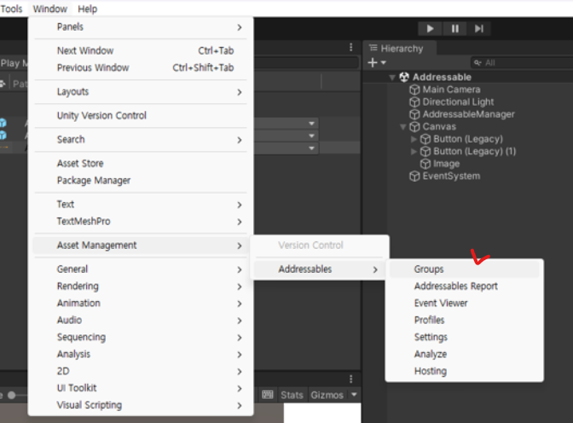Viewport: 573px width, 423px height.
Task: Open Addressables Settings
Action: [x=464, y=338]
